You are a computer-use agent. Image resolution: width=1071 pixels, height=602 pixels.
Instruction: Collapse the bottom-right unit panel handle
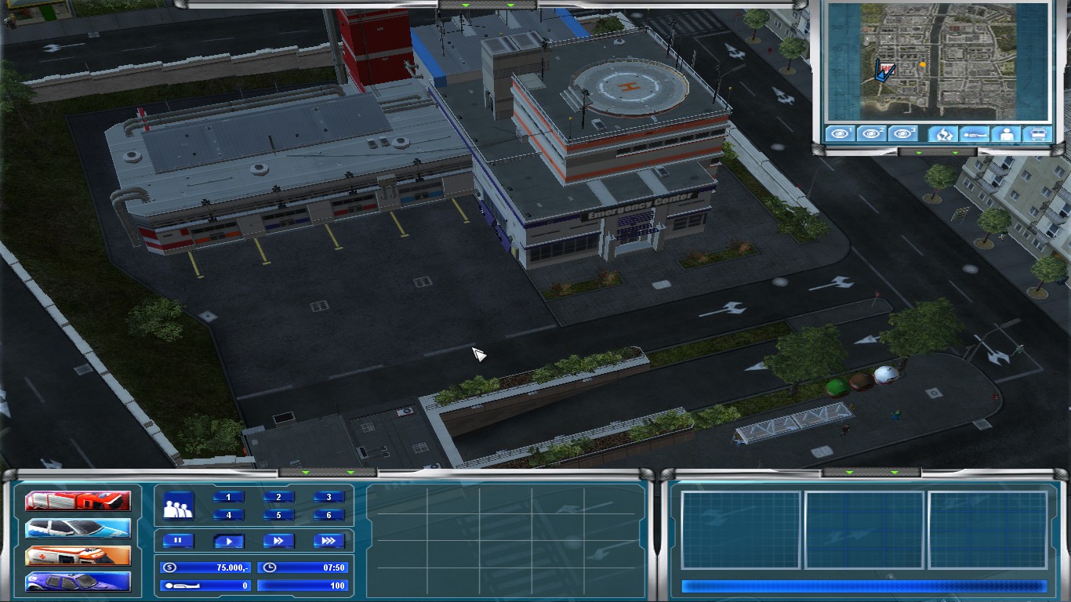[x=871, y=473]
